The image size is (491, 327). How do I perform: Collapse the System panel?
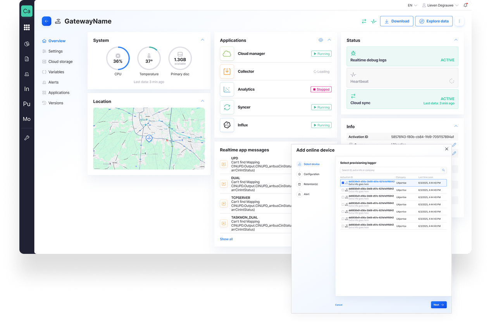202,40
